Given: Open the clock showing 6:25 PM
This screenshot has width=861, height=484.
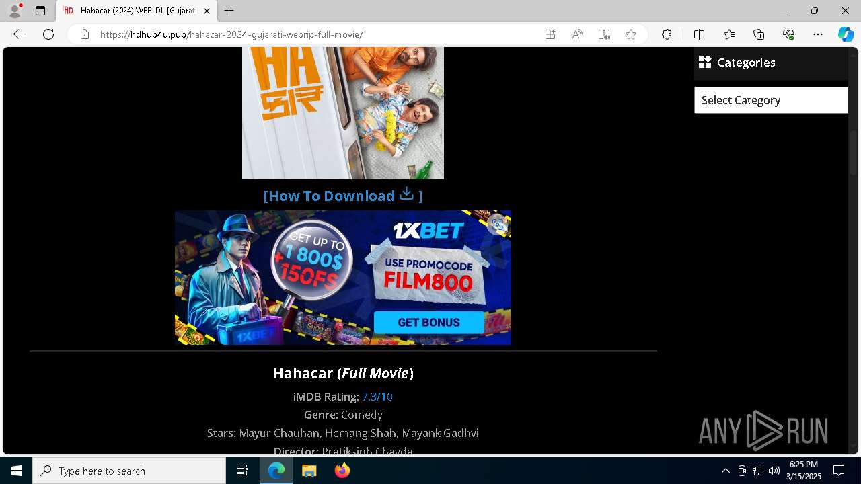Looking at the screenshot, I should pos(803,471).
